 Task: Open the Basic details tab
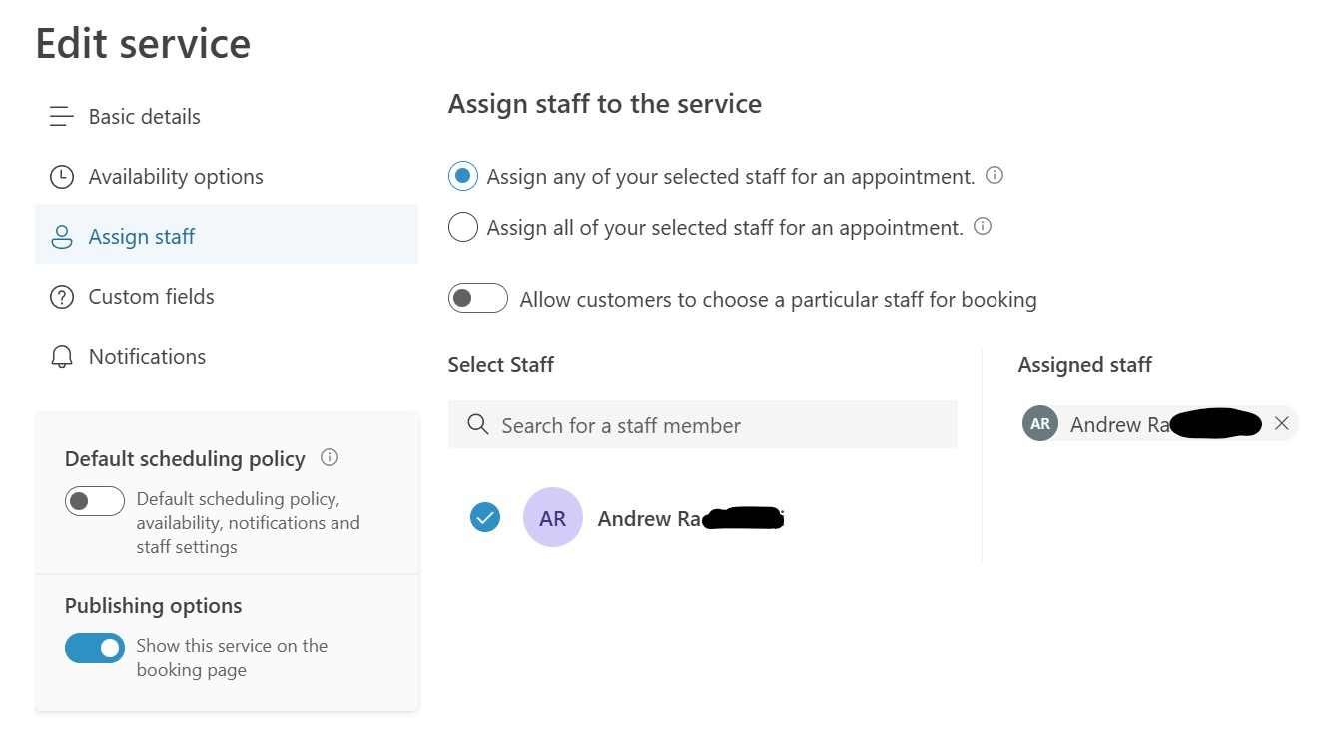[x=145, y=117]
